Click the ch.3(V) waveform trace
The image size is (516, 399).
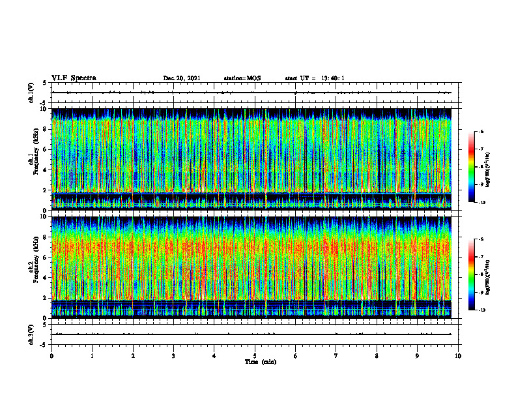click(251, 334)
